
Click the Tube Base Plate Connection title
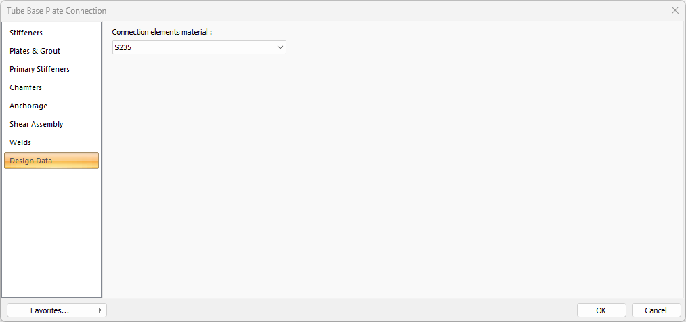click(x=57, y=11)
